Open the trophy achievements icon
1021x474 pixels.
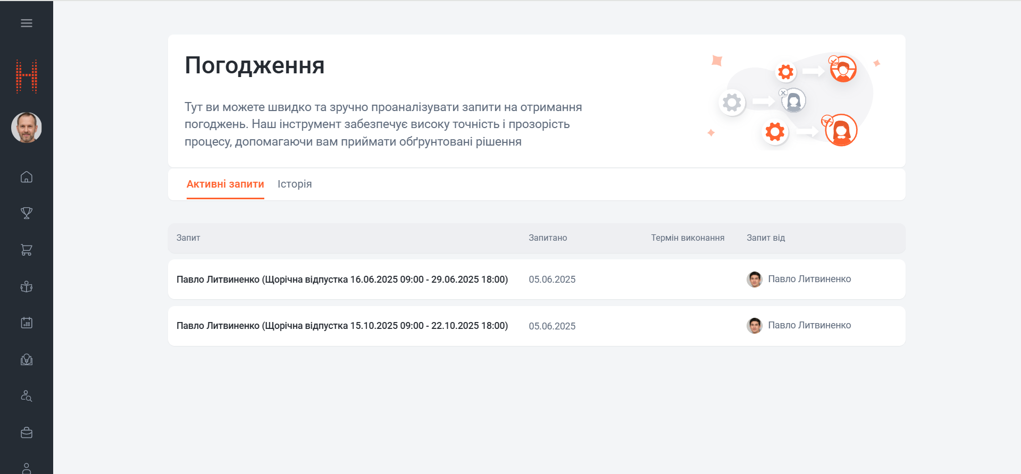tap(27, 213)
